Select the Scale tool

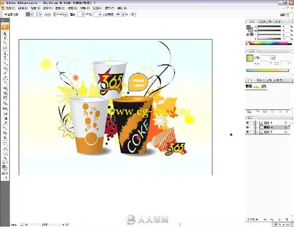pos(5,88)
